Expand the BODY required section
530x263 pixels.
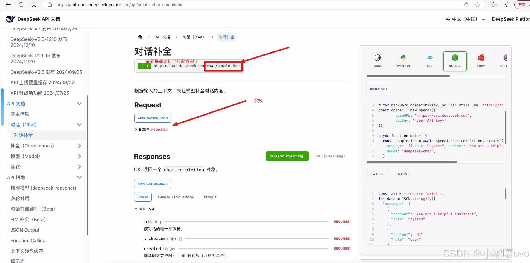151,130
